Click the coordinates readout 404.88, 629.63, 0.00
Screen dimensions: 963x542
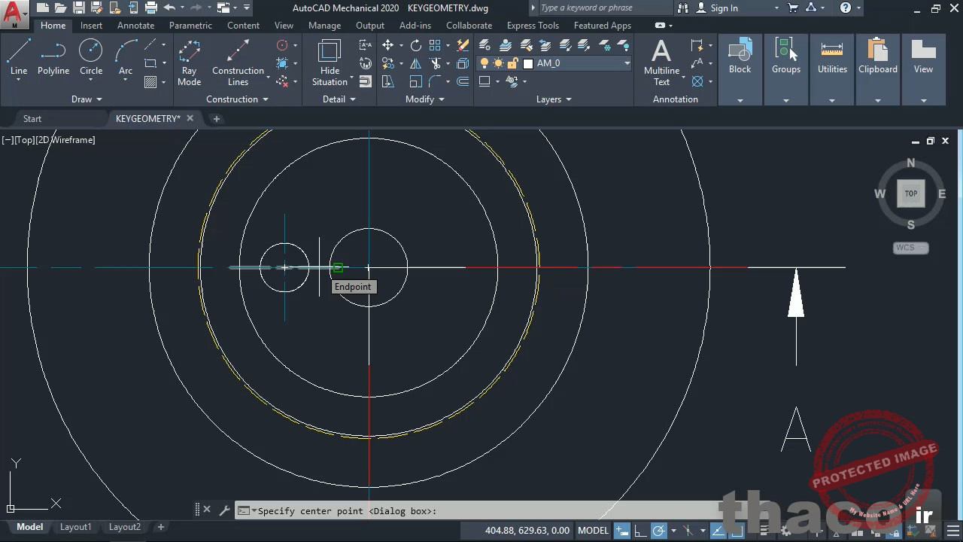[527, 531]
